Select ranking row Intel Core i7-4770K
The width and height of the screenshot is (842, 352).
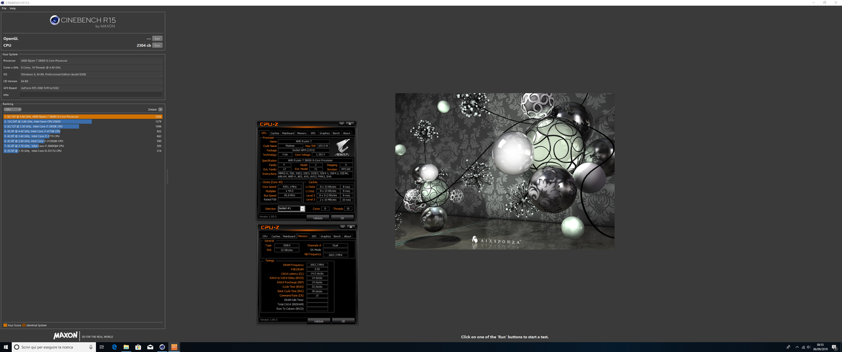[x=83, y=131]
